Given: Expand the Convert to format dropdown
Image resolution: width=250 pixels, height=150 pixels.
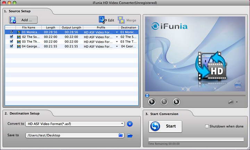Looking at the screenshot, I should pyautogui.click(x=122, y=124).
